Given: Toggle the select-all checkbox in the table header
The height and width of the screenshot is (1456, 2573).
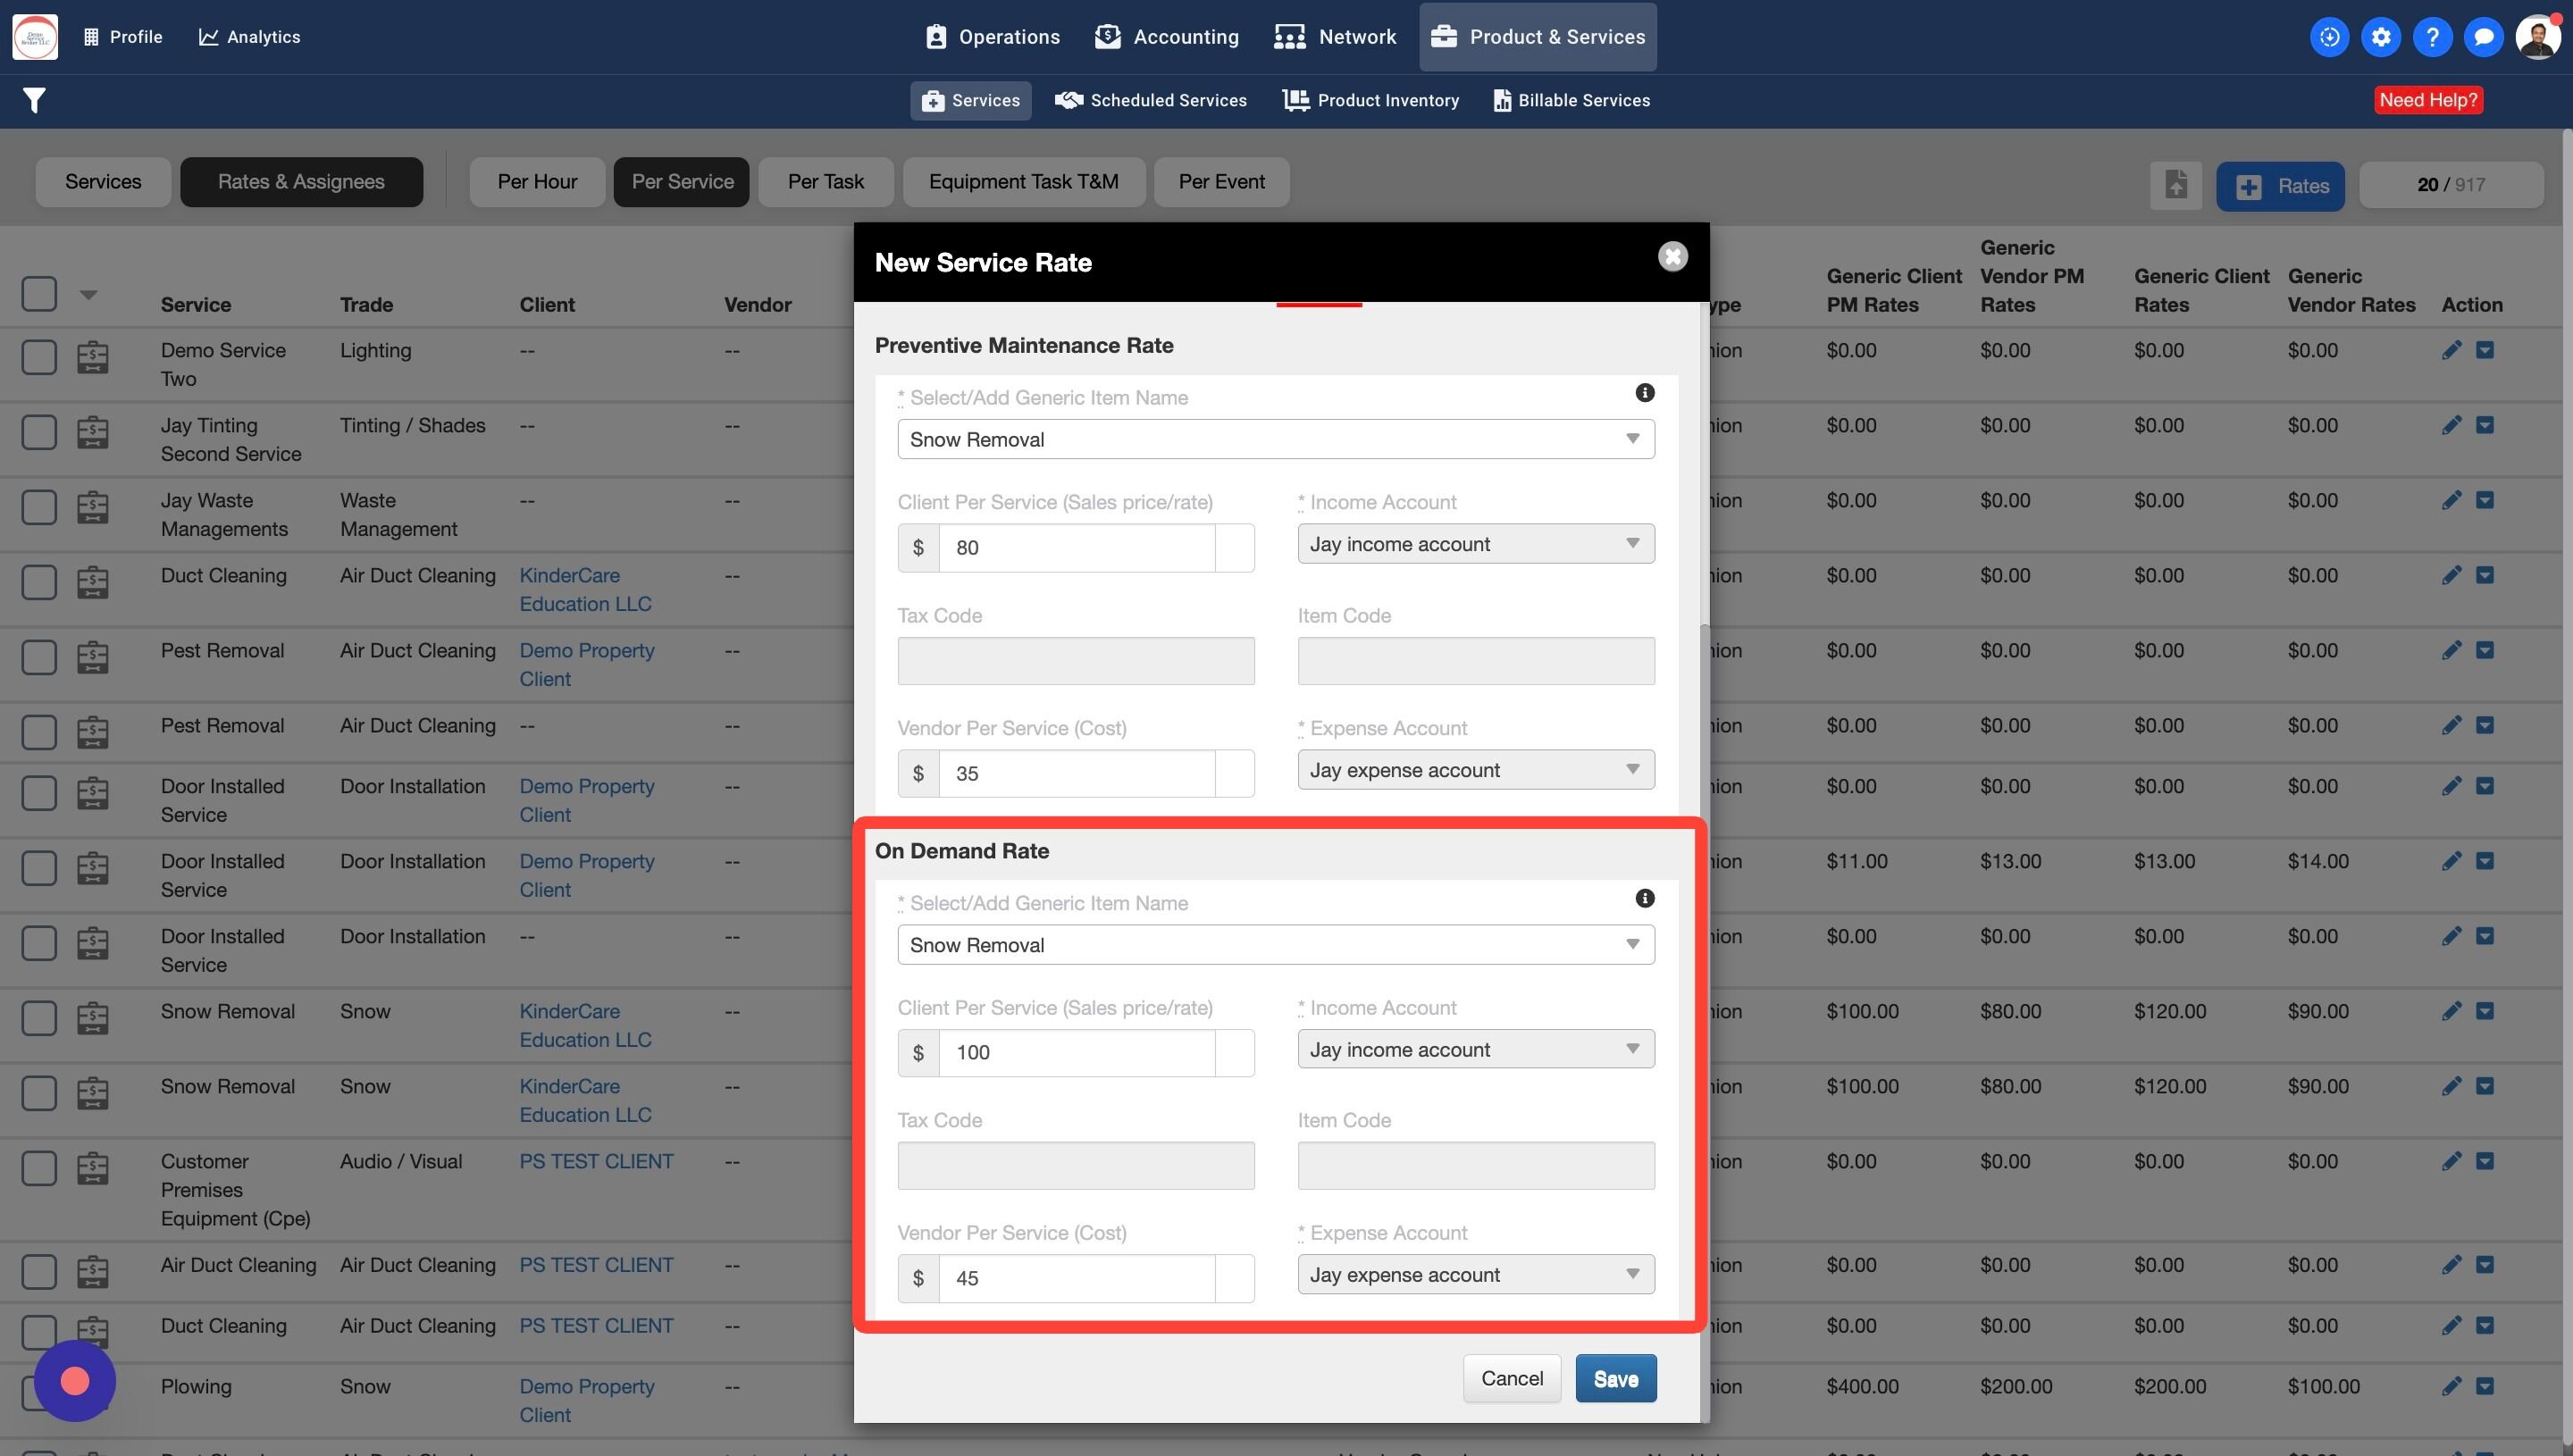Looking at the screenshot, I should pyautogui.click(x=39, y=294).
